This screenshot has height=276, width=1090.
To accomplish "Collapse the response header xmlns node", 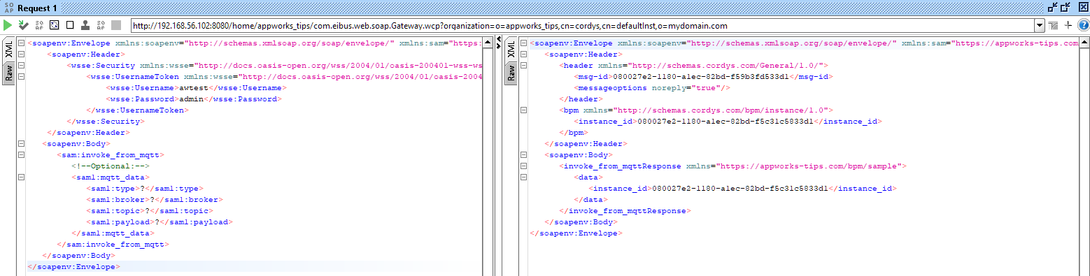I will (x=523, y=66).
